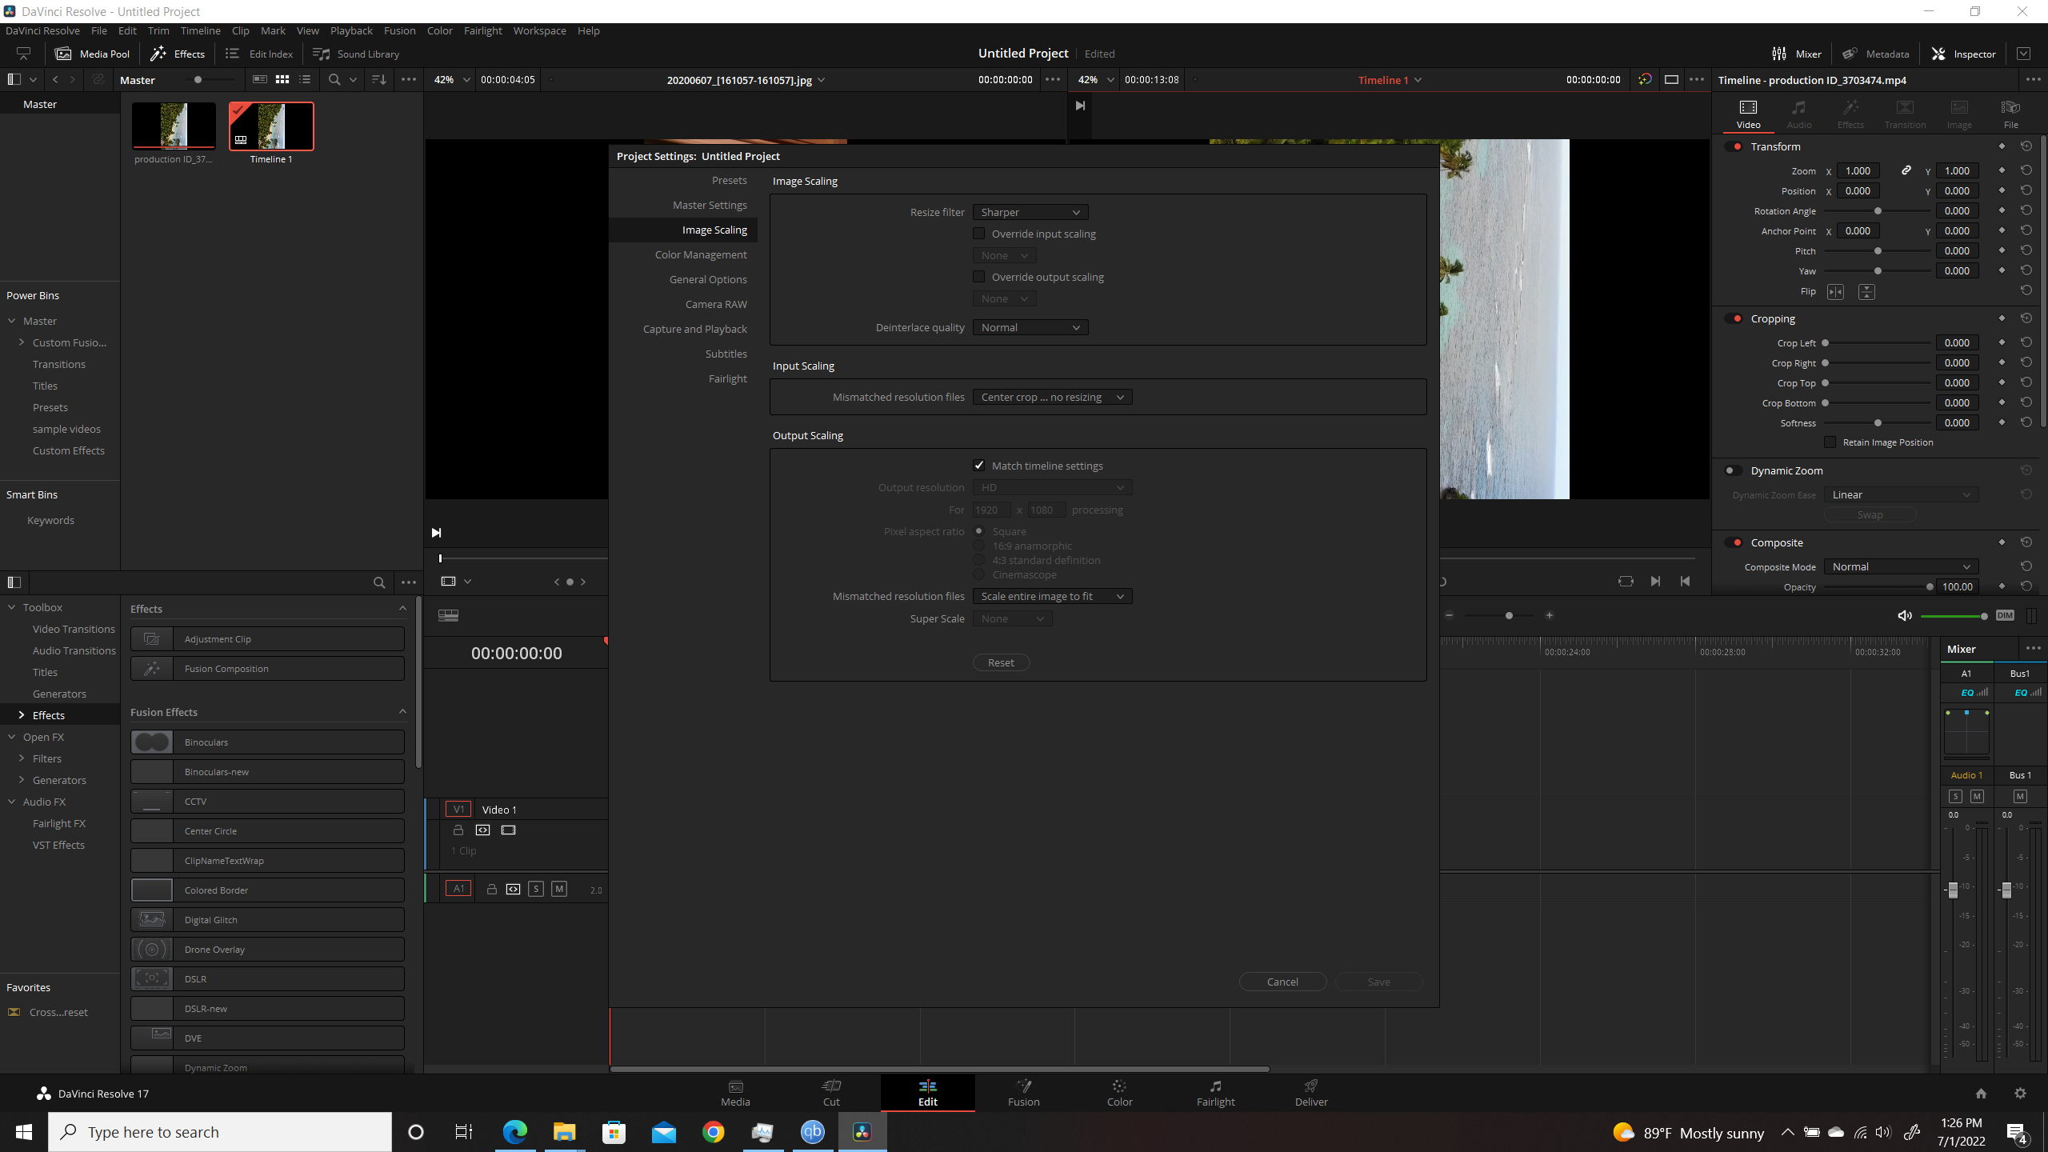Go to the Deliver page
The width and height of the screenshot is (2048, 1152).
(1311, 1093)
